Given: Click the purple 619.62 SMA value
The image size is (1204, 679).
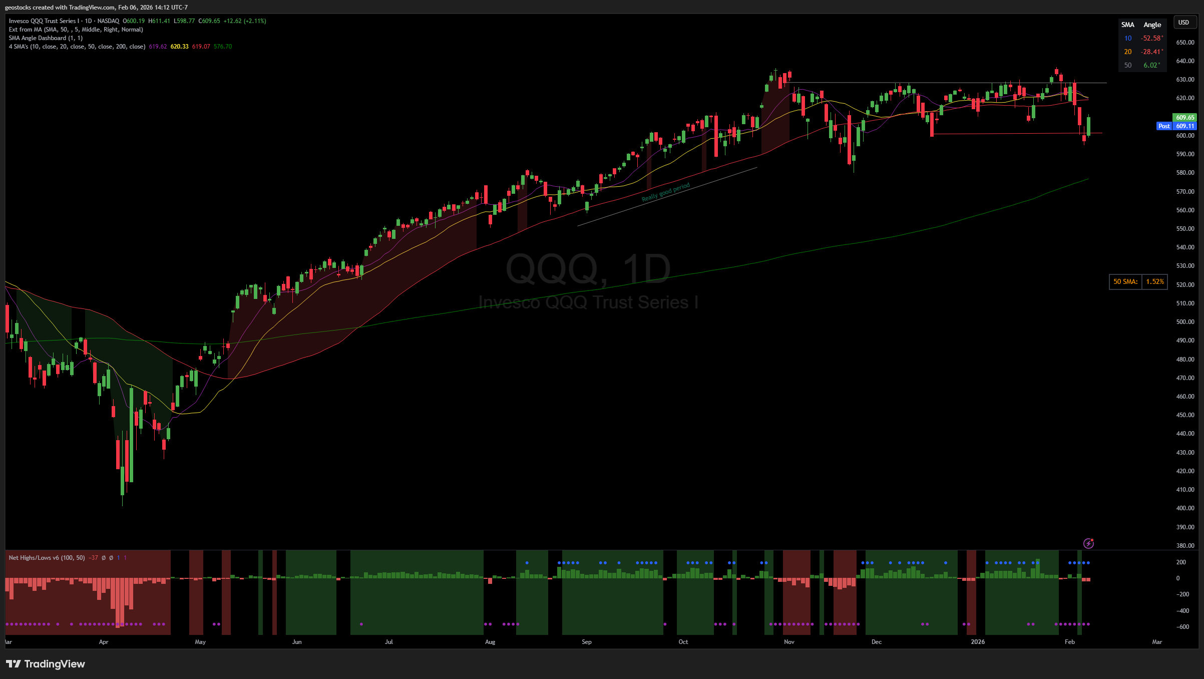Looking at the screenshot, I should pyautogui.click(x=158, y=47).
